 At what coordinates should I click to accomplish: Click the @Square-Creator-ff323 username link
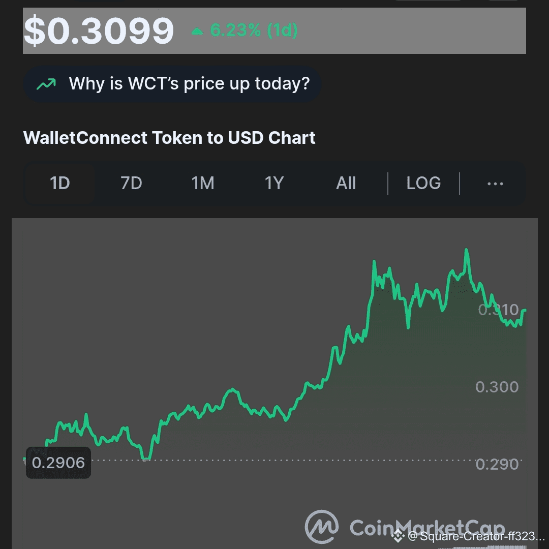pos(476,536)
